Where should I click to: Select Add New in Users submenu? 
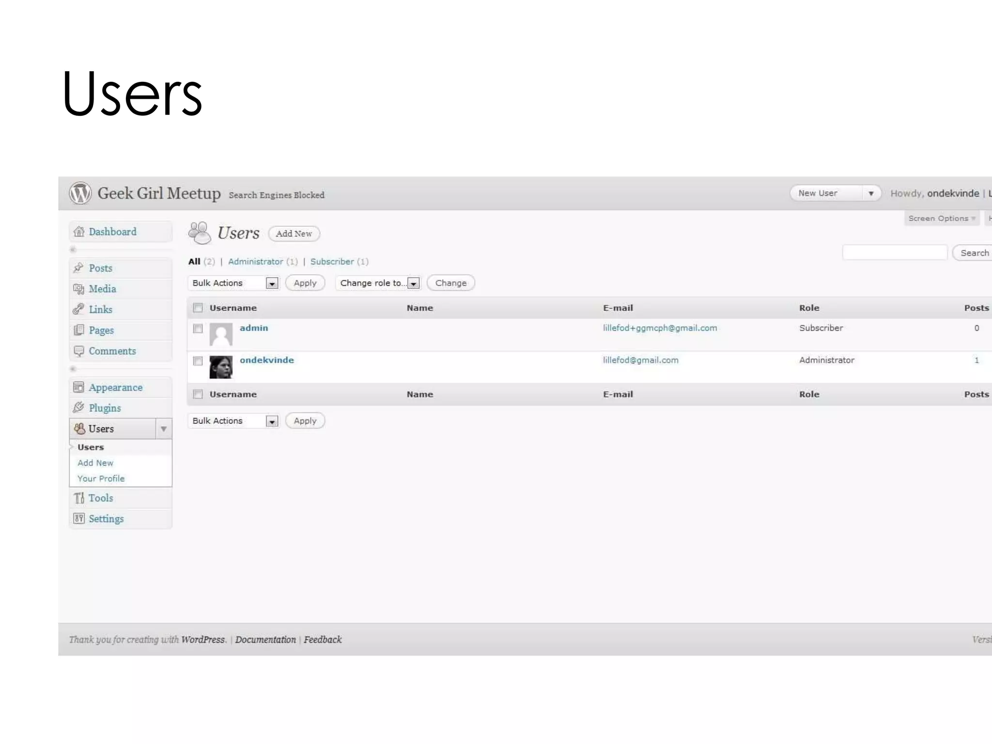(x=95, y=463)
